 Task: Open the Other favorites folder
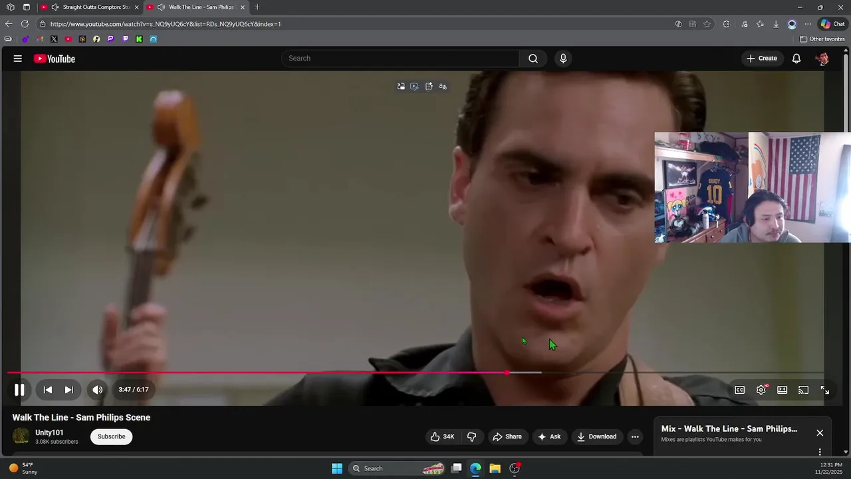coord(822,39)
